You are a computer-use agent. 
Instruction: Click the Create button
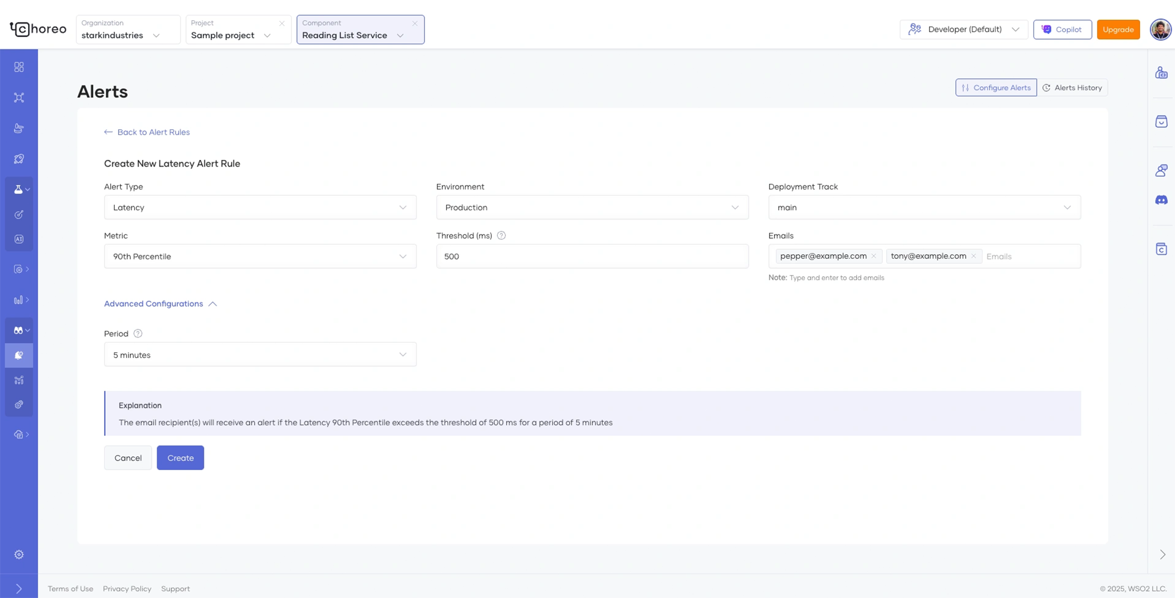click(180, 458)
